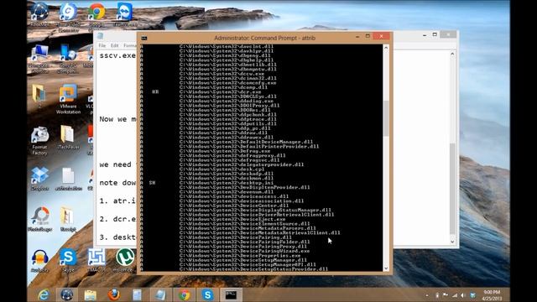Viewport: 537px width, 302px height.
Task: Open the dark globe shortcut at desktop top-left
Action: coord(39,11)
